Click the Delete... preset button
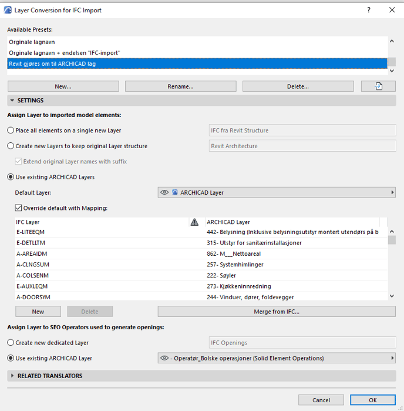404x411 pixels. pos(298,86)
